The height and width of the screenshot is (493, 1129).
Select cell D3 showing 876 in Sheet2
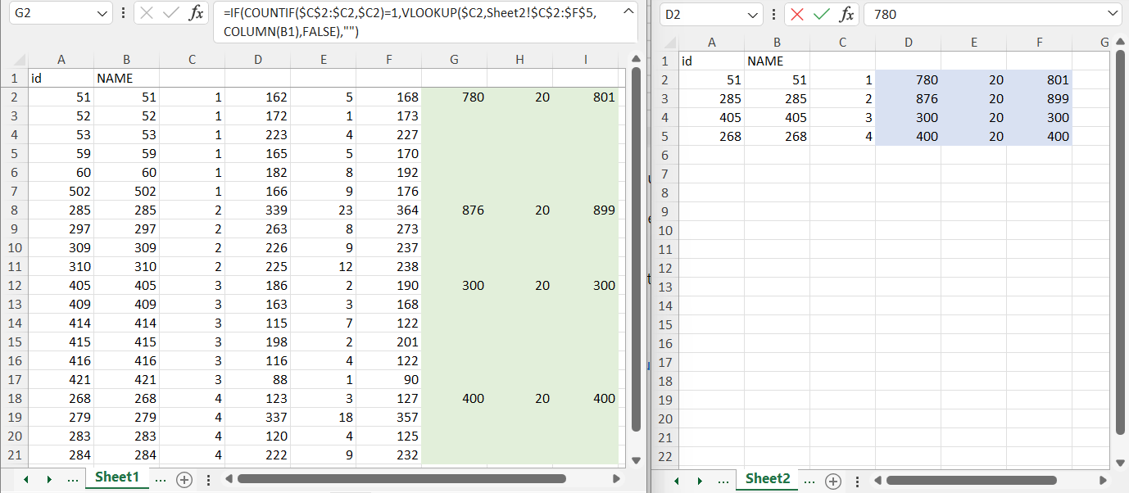[x=908, y=98]
